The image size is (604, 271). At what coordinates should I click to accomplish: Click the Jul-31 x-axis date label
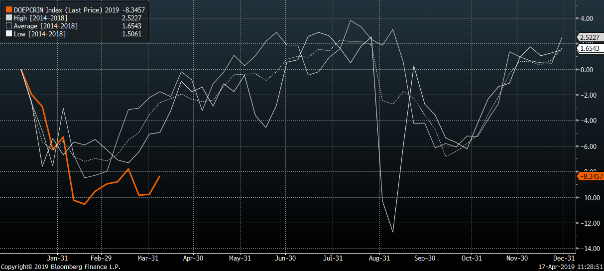pos(332,259)
